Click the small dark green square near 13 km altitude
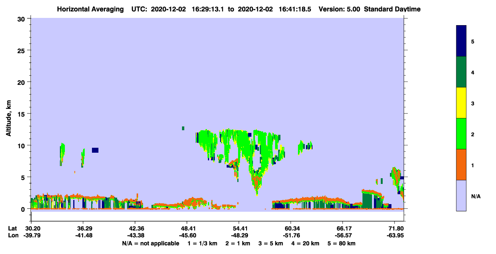 tap(183, 128)
